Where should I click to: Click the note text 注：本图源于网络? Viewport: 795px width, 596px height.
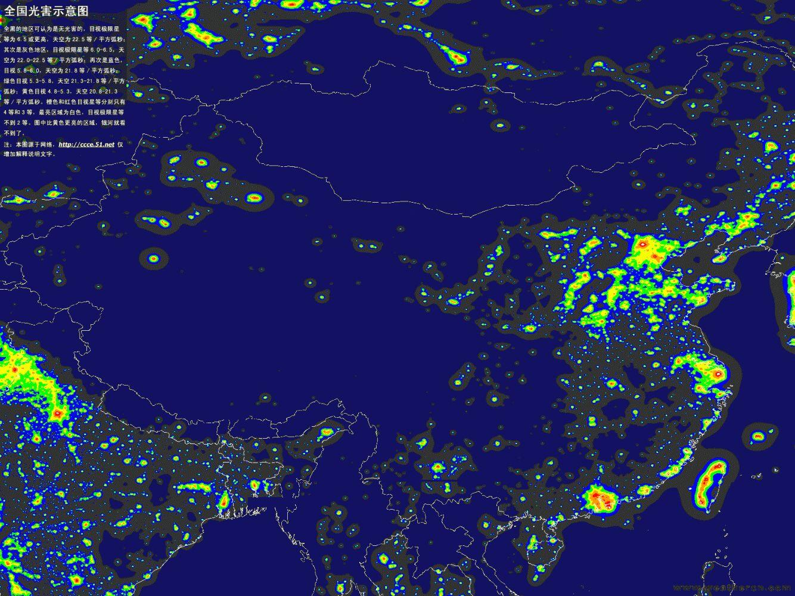click(x=30, y=144)
